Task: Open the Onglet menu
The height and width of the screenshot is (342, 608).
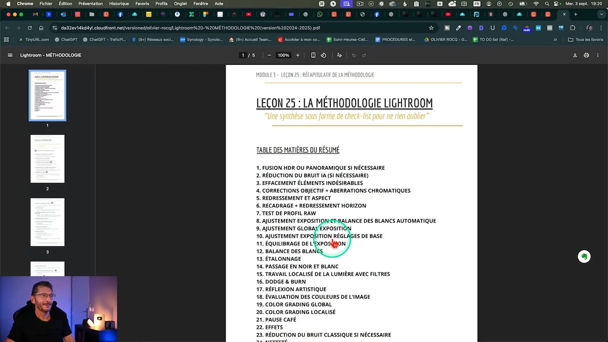Action: (x=180, y=4)
